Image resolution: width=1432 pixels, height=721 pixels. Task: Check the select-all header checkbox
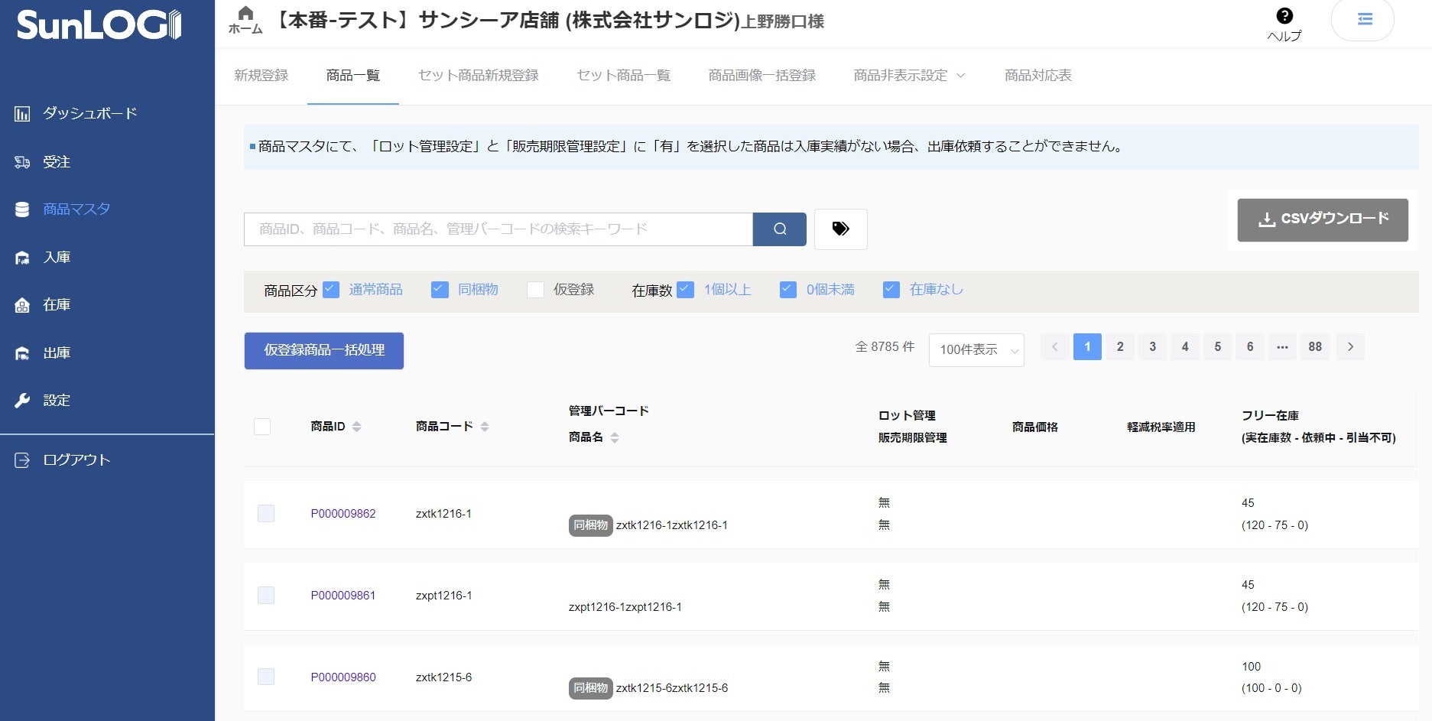262,427
